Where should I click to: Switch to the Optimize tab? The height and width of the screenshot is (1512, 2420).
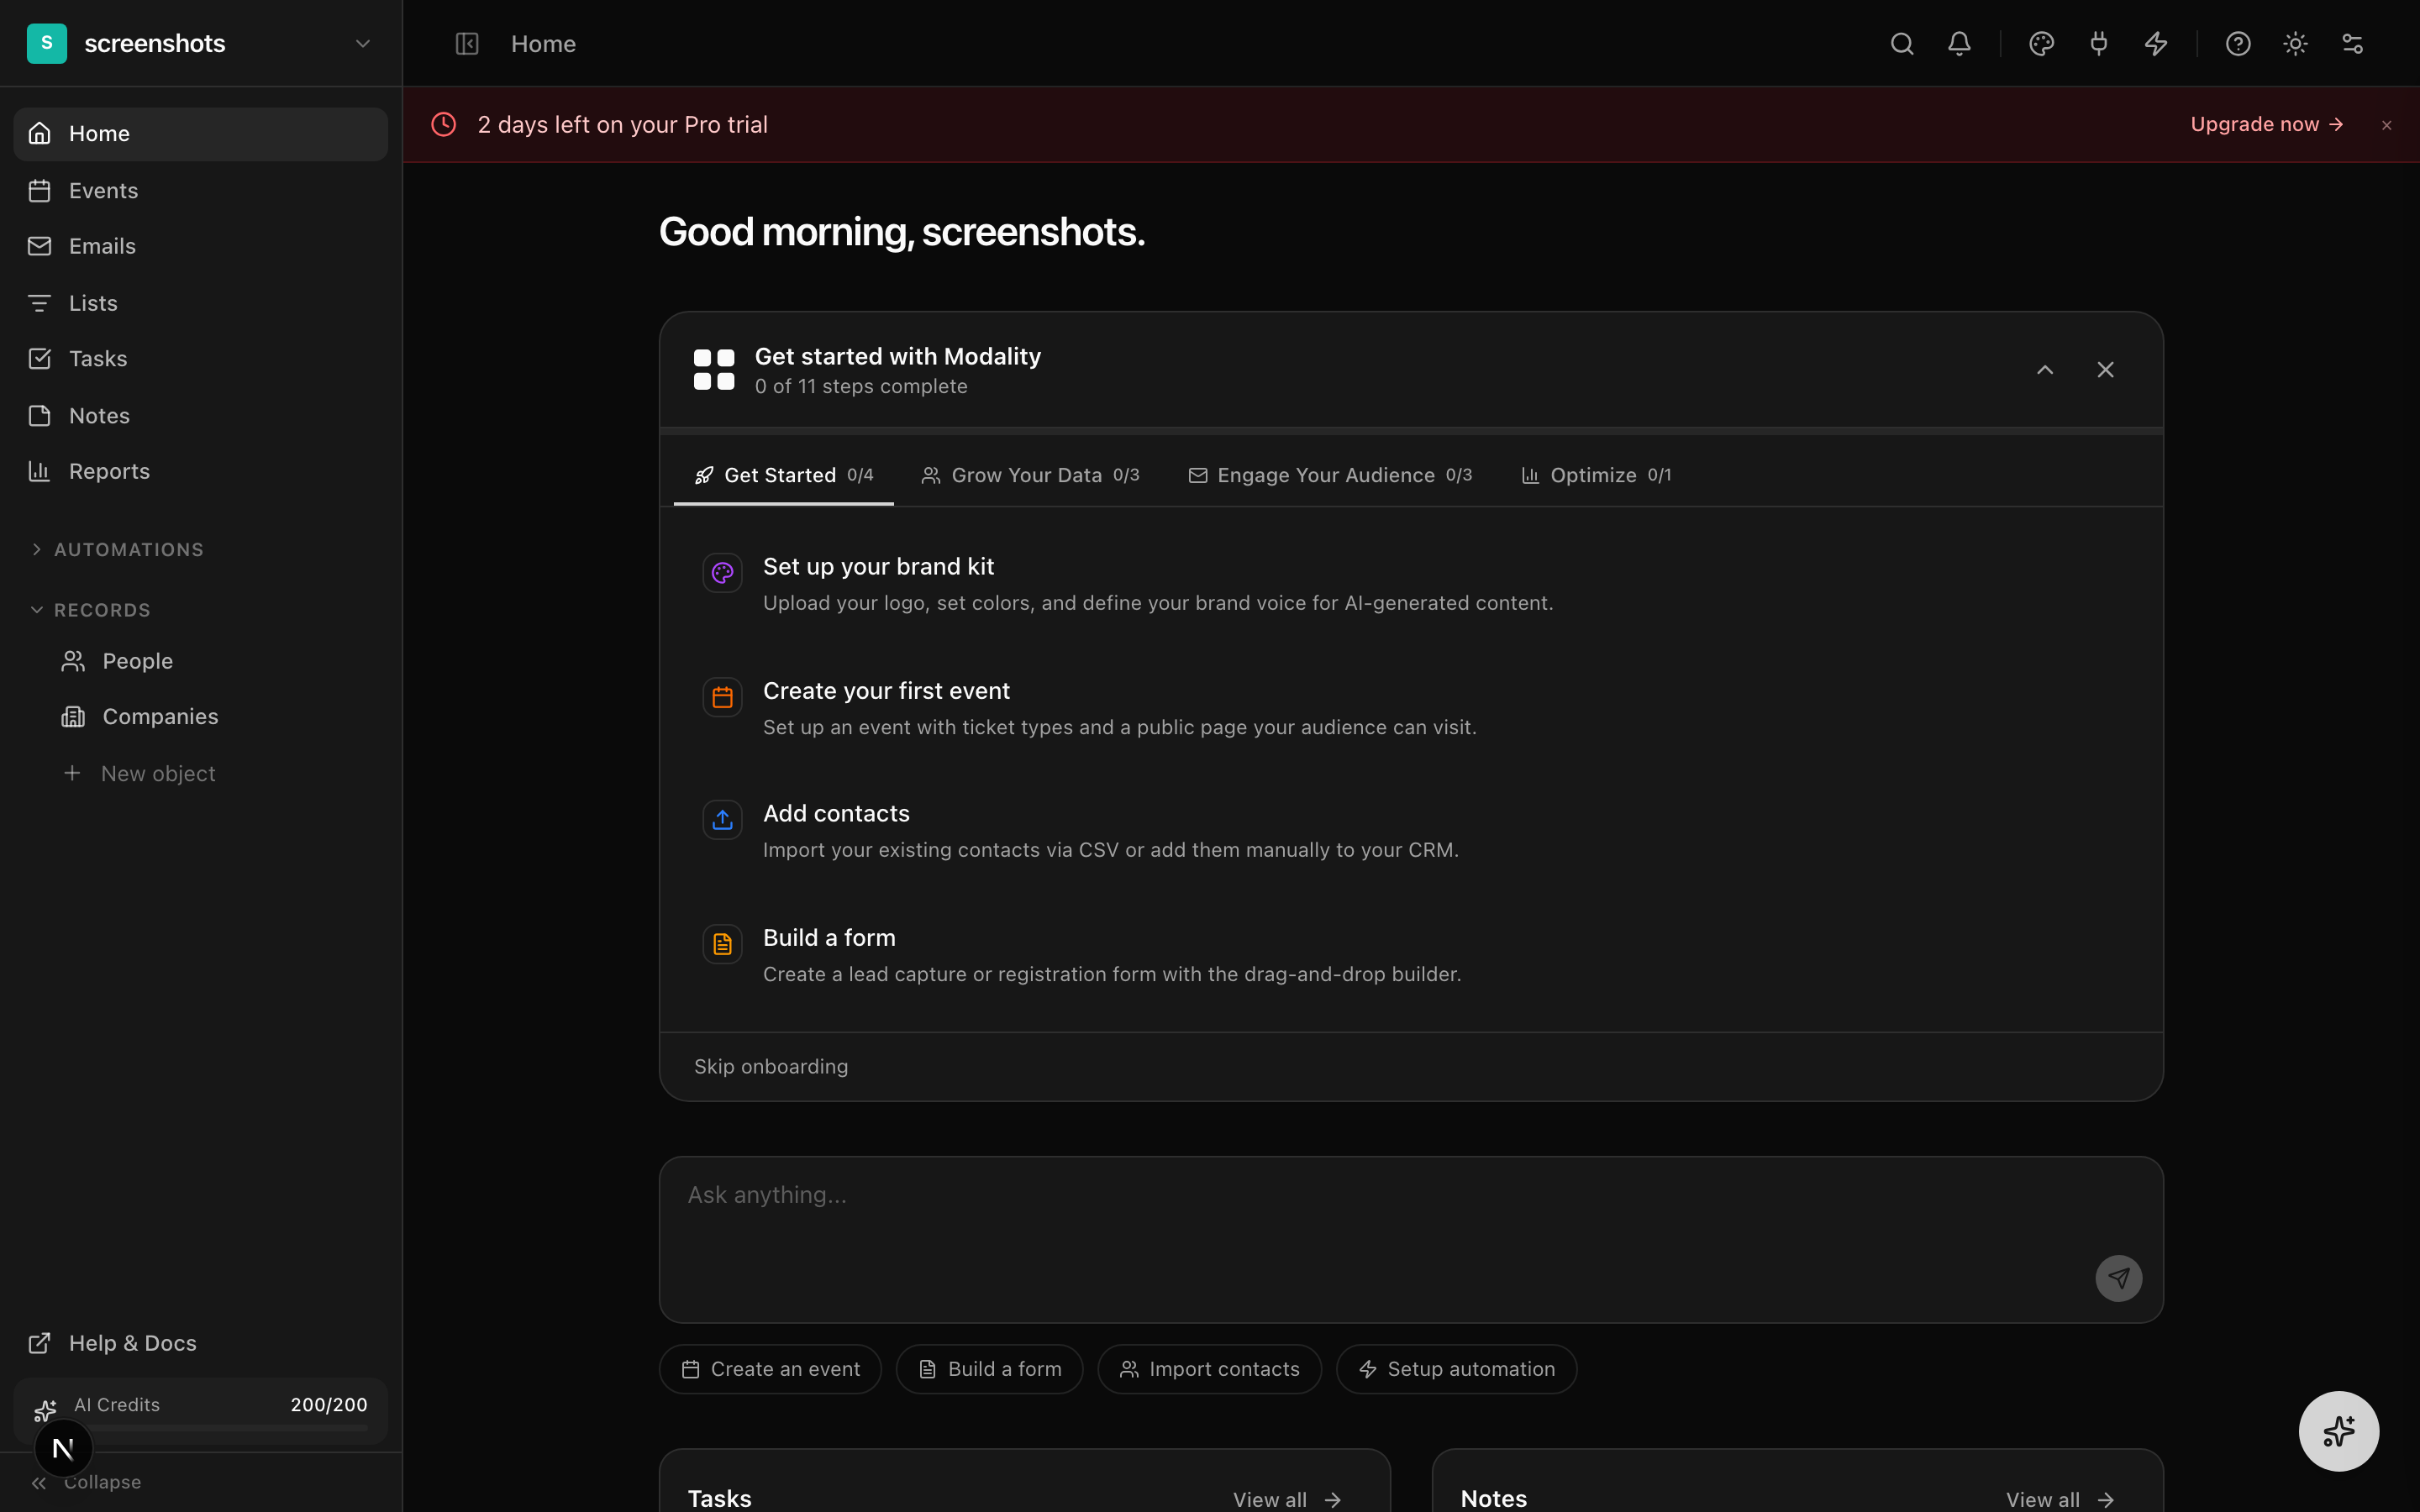1596,475
